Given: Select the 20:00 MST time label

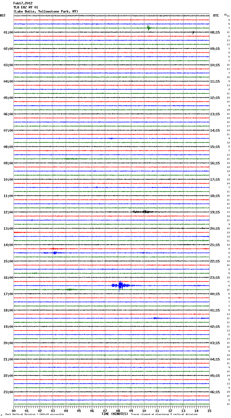Looking at the screenshot, I should tap(8, 343).
